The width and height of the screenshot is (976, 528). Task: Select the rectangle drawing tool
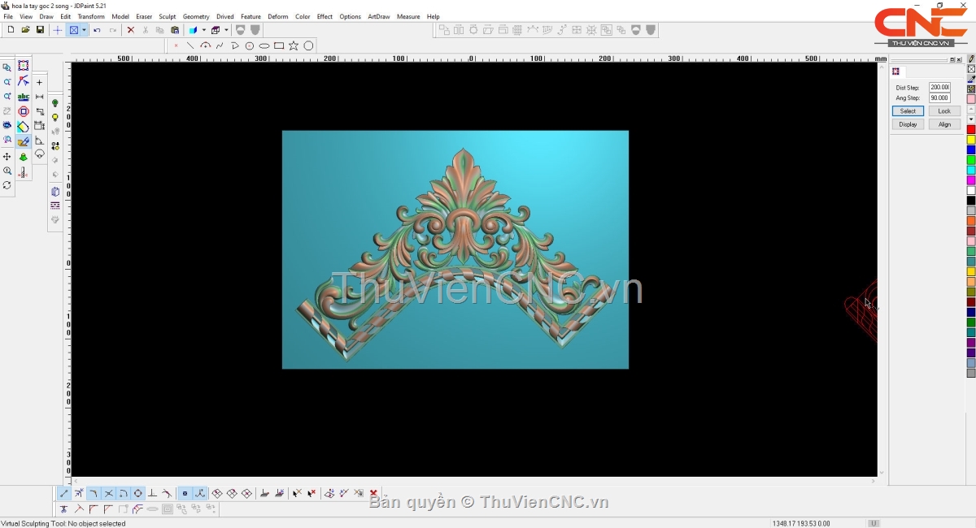pyautogui.click(x=279, y=45)
